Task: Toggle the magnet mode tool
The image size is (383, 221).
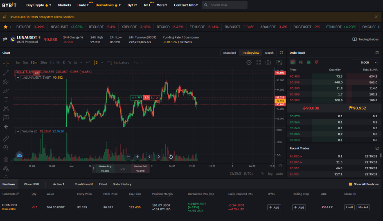Action: coord(6,159)
